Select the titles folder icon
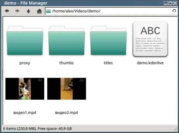 tap(108, 41)
